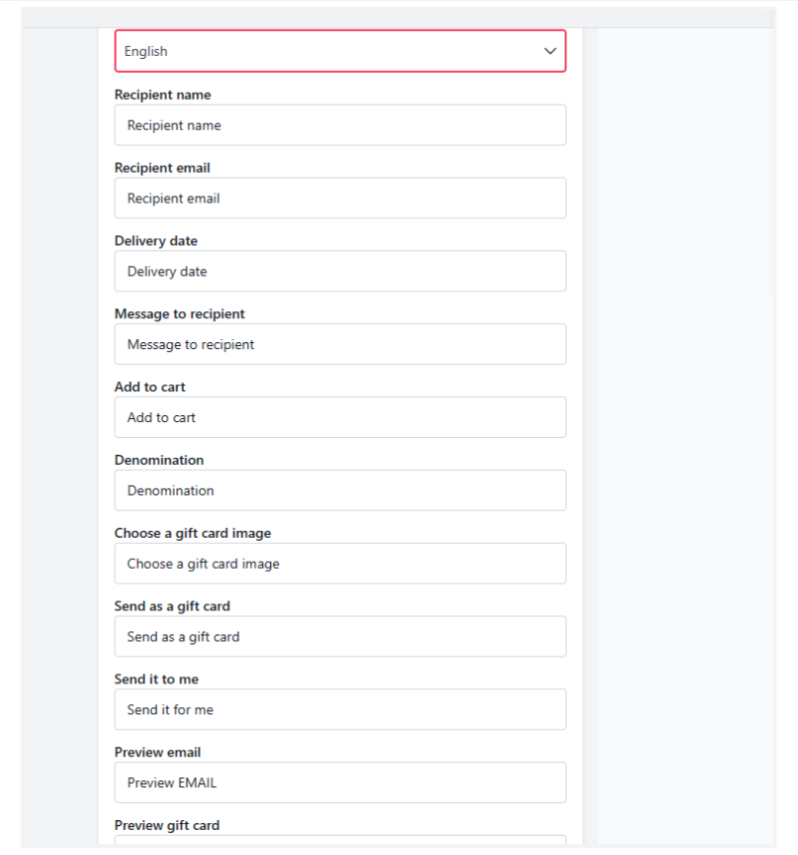This screenshot has height=855, width=798.
Task: Select the Choose a gift card image field
Action: click(x=339, y=564)
